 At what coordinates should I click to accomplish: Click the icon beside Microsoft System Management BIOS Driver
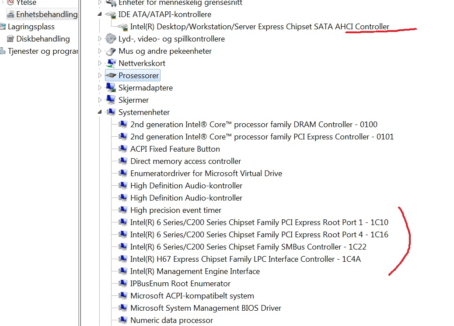[123, 308]
